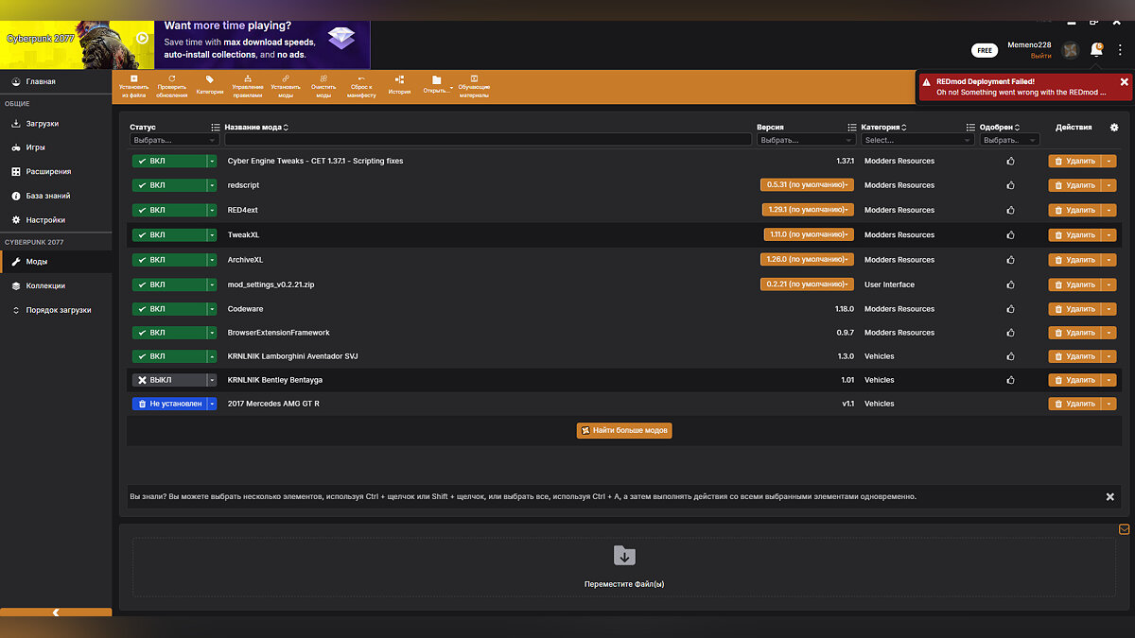Disable the redscript mod toggle

169,185
